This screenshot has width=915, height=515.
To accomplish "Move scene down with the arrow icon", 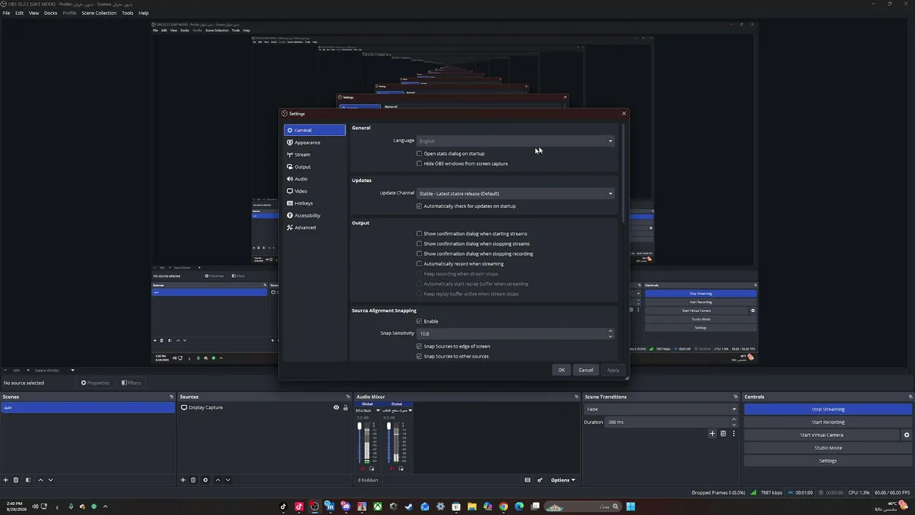I will [50, 480].
